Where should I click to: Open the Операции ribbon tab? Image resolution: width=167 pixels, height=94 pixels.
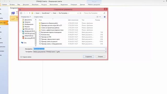pyautogui.click(x=74, y=5)
